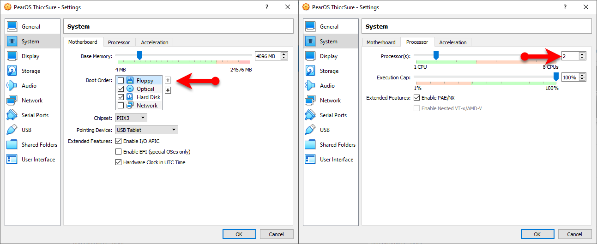Move boot device up arrow
Screen dimensions: 597x244
[x=168, y=80]
